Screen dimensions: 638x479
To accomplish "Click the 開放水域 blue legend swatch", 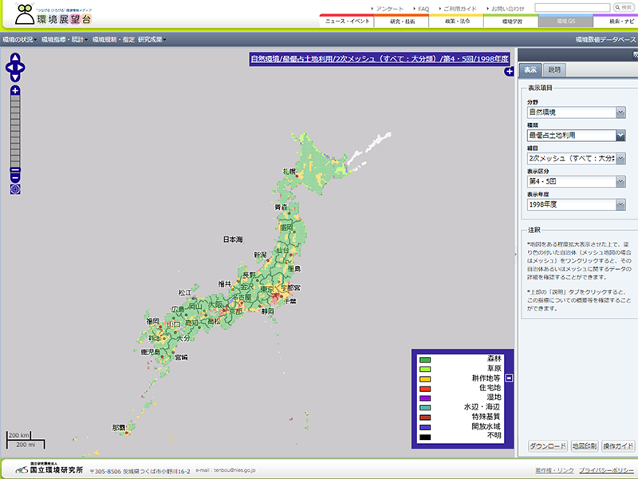I will 425,428.
